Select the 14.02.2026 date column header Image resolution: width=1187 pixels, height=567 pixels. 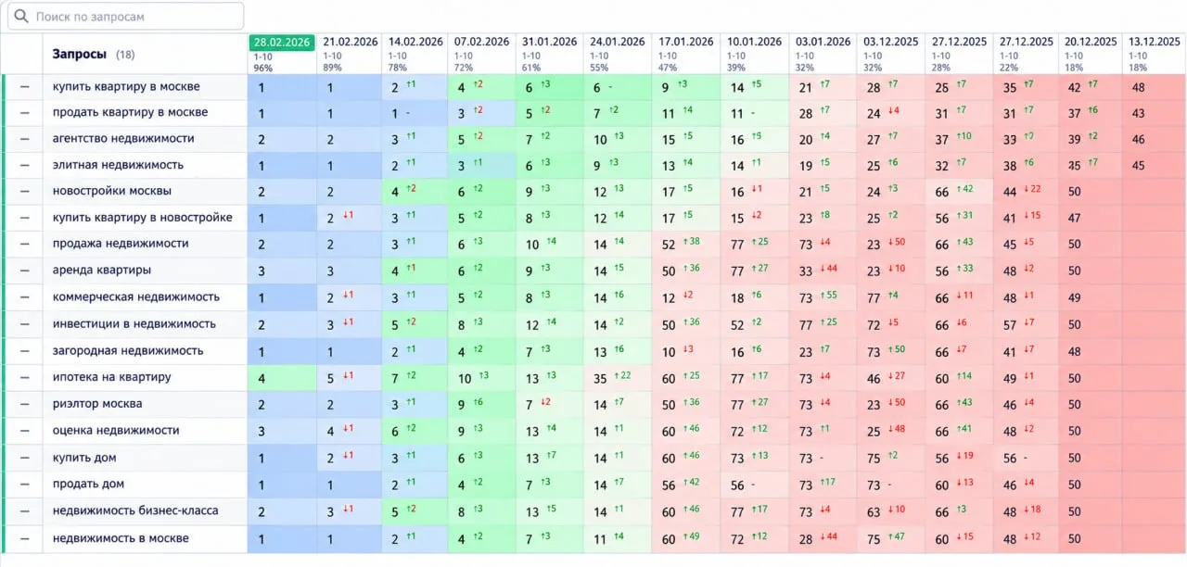(x=415, y=54)
